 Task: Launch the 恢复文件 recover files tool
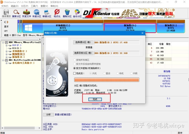(x=27, y=13)
